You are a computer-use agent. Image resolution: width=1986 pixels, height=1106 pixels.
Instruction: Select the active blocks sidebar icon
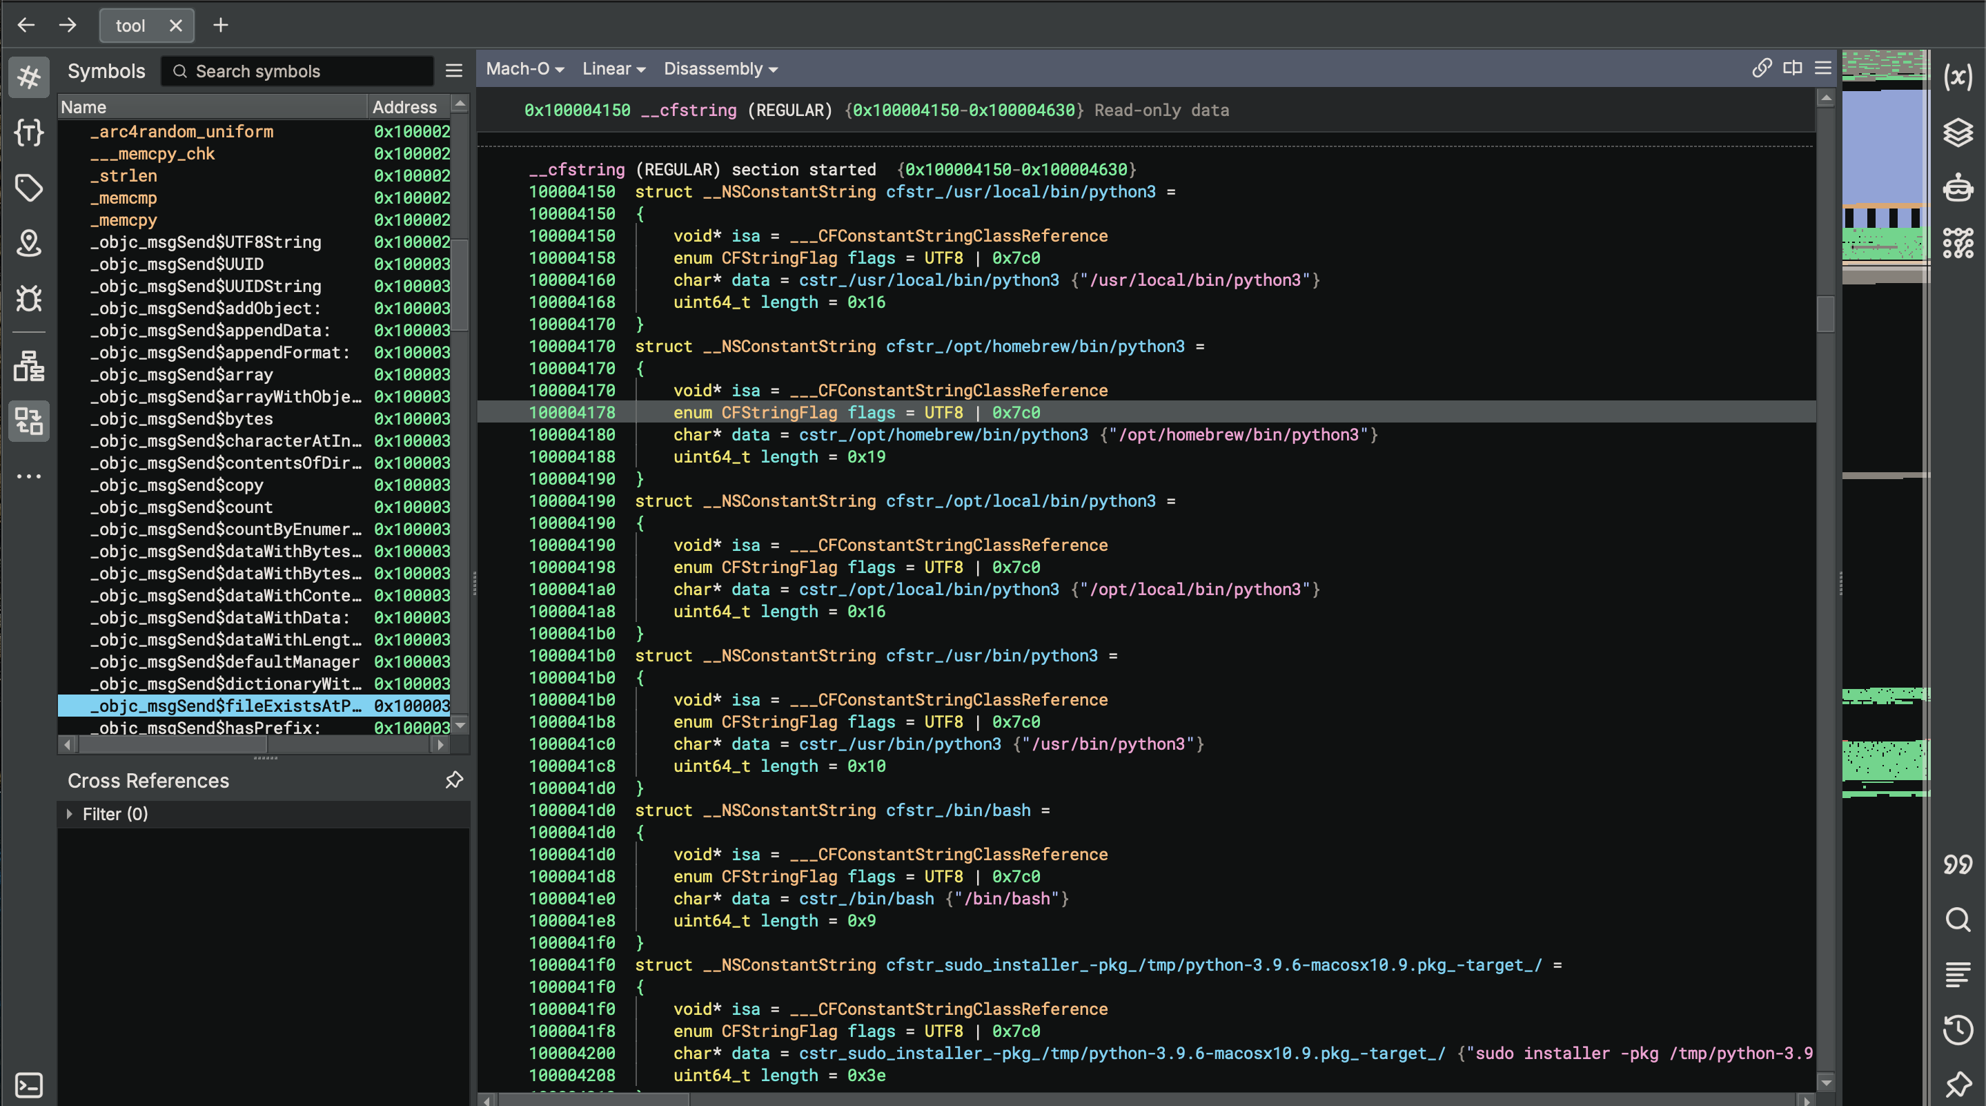pyautogui.click(x=28, y=421)
